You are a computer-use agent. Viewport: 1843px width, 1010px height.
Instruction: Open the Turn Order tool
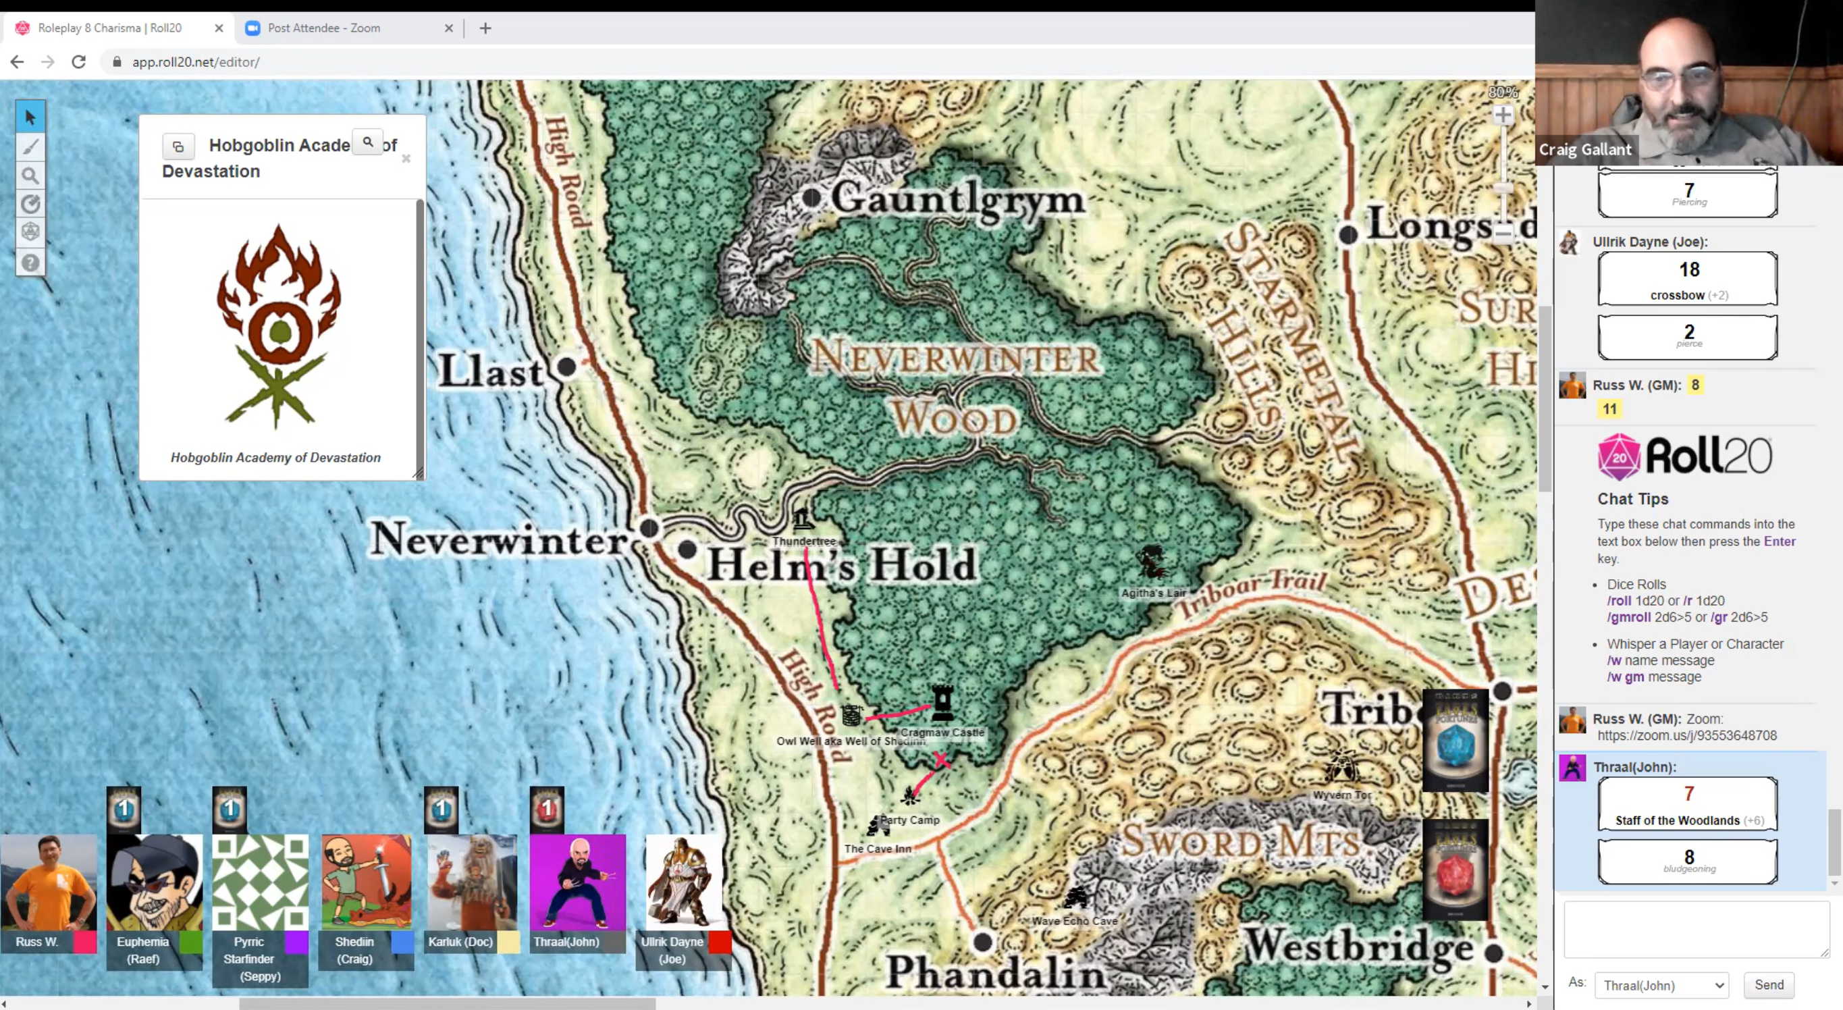coord(30,204)
